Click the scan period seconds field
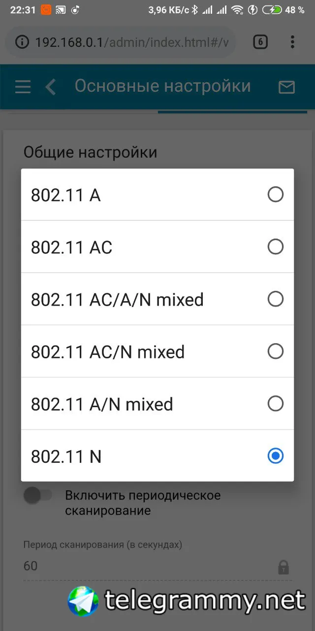The image size is (315, 631). click(143, 566)
